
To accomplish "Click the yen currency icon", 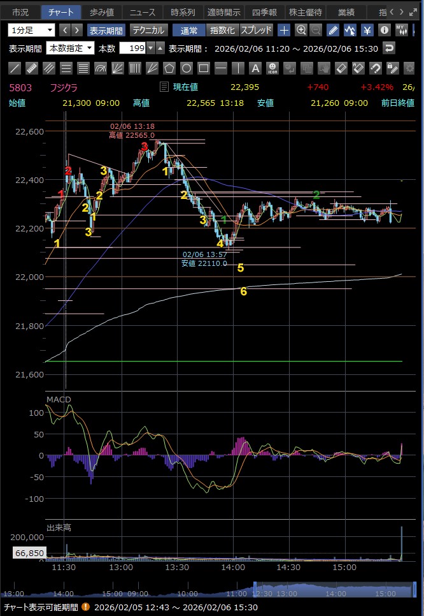I will (x=367, y=30).
